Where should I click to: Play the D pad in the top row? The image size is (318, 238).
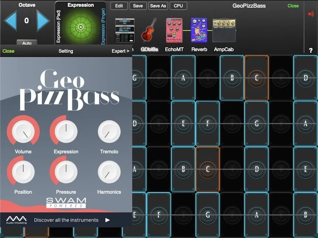[306, 78]
